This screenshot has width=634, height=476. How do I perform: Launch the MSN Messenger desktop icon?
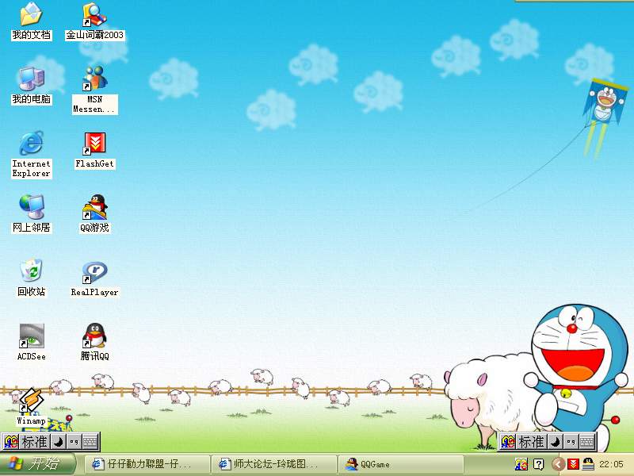(94, 79)
